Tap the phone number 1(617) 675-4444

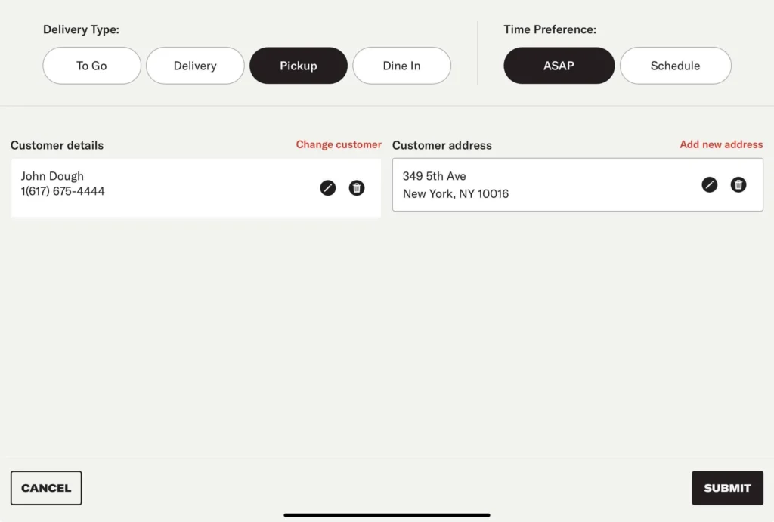[x=63, y=191]
